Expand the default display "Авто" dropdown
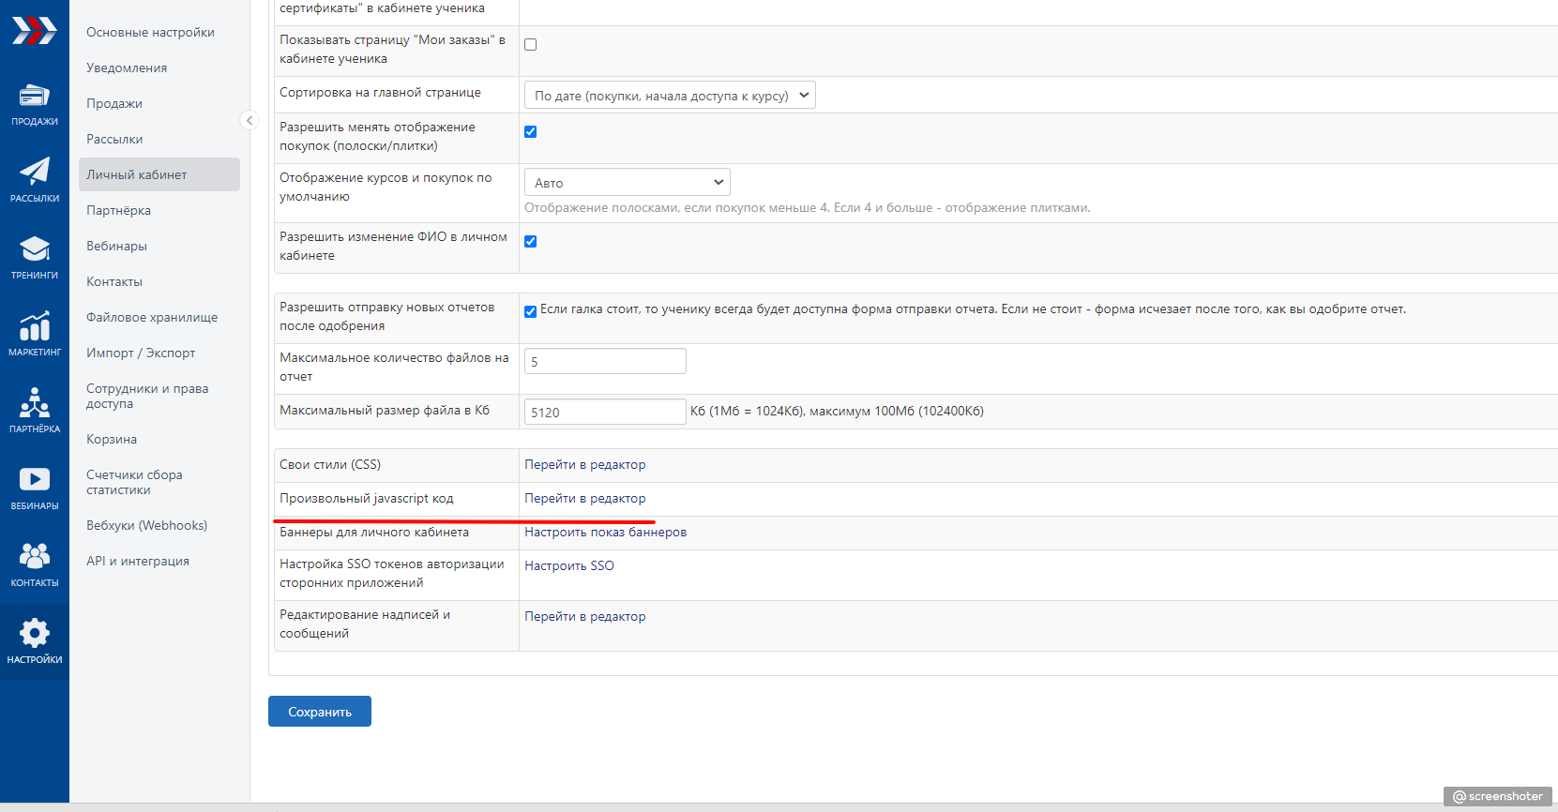Screen dimensions: 1558x812 tap(627, 183)
